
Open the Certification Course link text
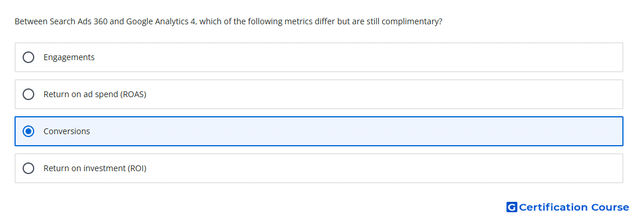click(574, 207)
